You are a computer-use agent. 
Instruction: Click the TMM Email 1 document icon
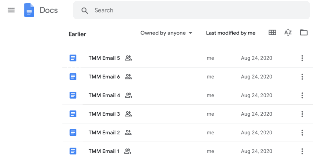73,151
